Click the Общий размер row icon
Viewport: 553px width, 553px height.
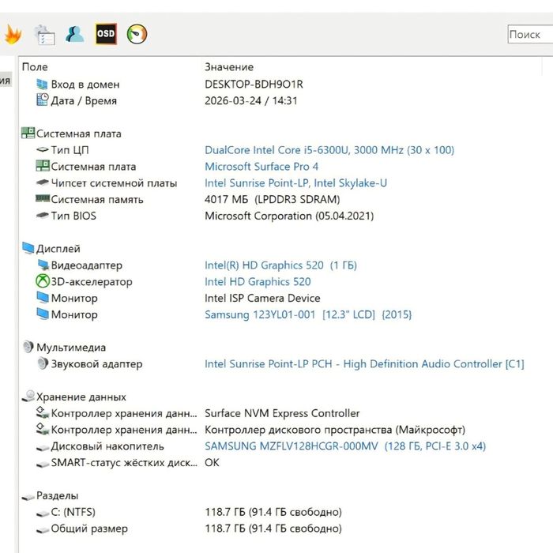point(43,530)
